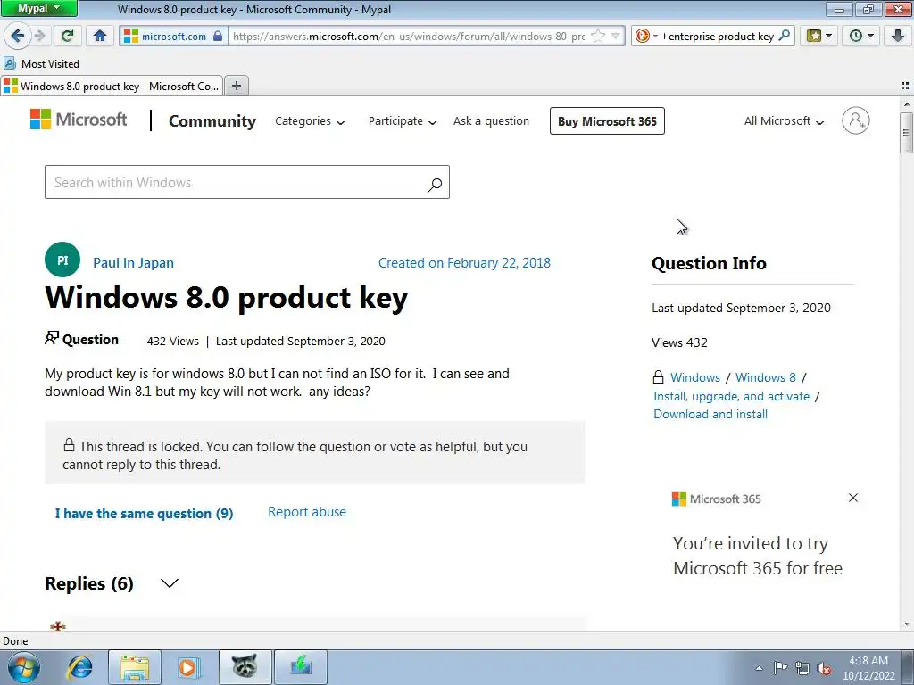The width and height of the screenshot is (914, 685).
Task: Go back with the browser Back arrow
Action: pyautogui.click(x=17, y=36)
